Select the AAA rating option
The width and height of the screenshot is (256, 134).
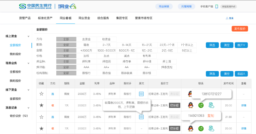[86, 67]
